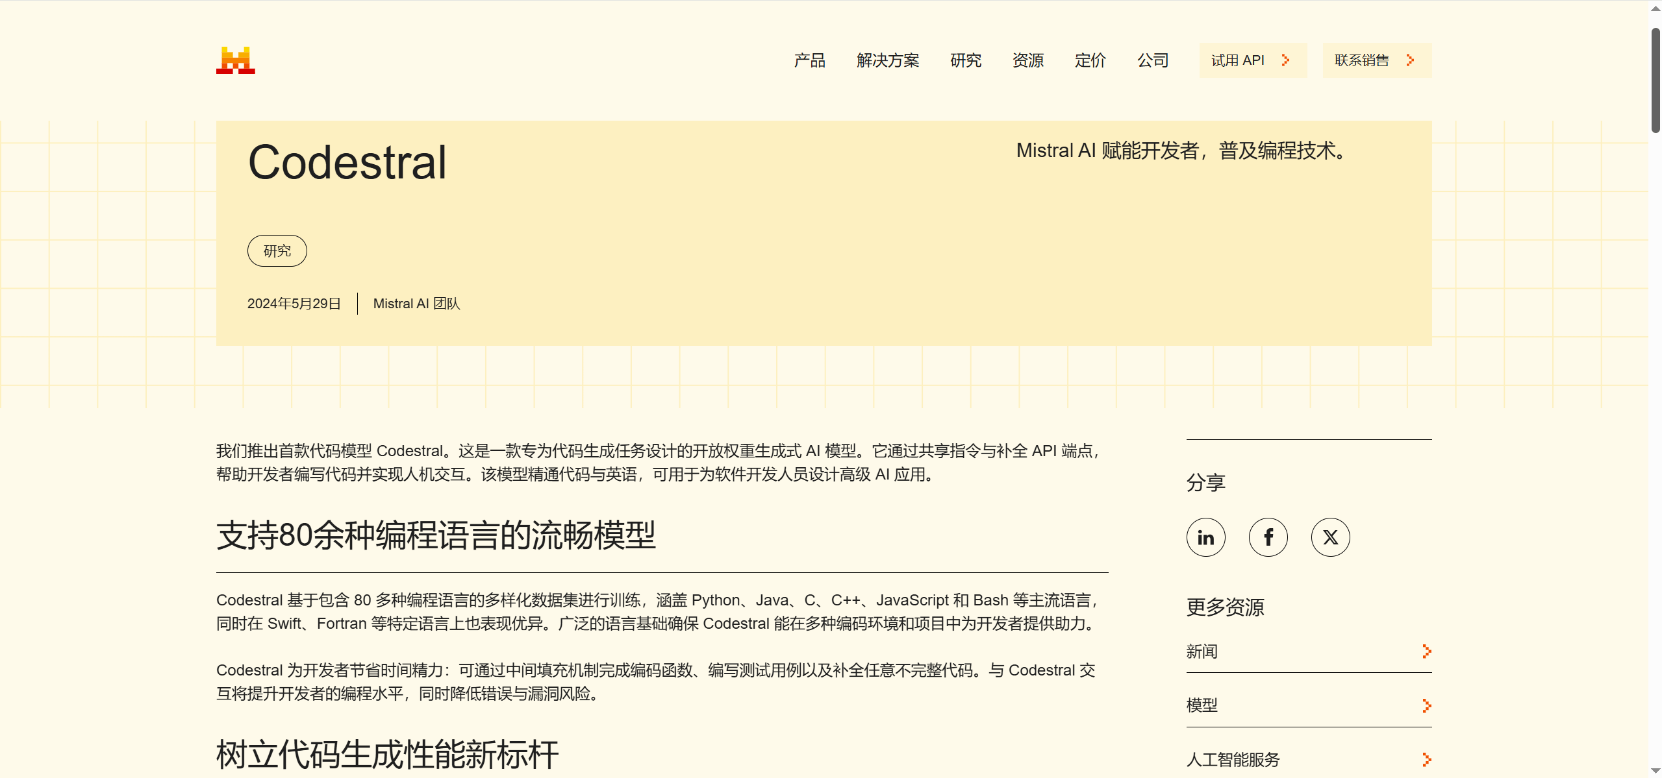Click chevron arrow in 新闻 row
Viewport: 1662px width, 778px height.
point(1426,651)
